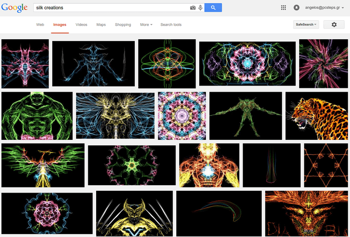Open the Iron Man silk image
The height and width of the screenshot is (237, 350).
209,165
